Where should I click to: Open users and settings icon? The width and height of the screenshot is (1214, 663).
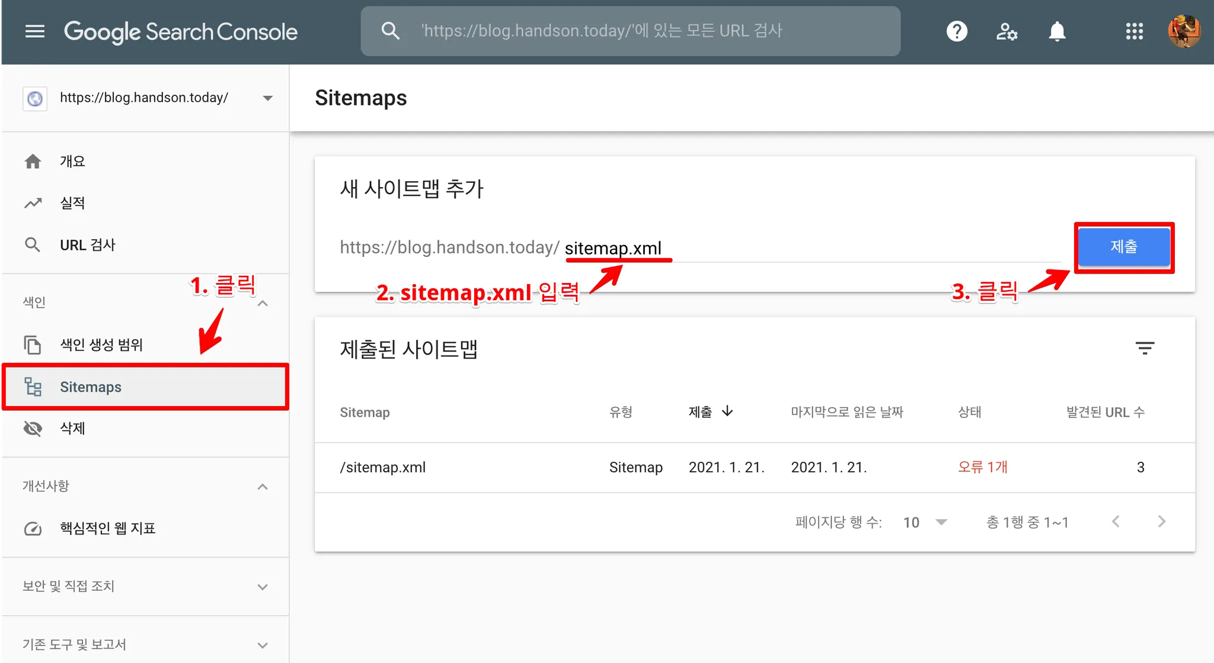click(x=1007, y=31)
